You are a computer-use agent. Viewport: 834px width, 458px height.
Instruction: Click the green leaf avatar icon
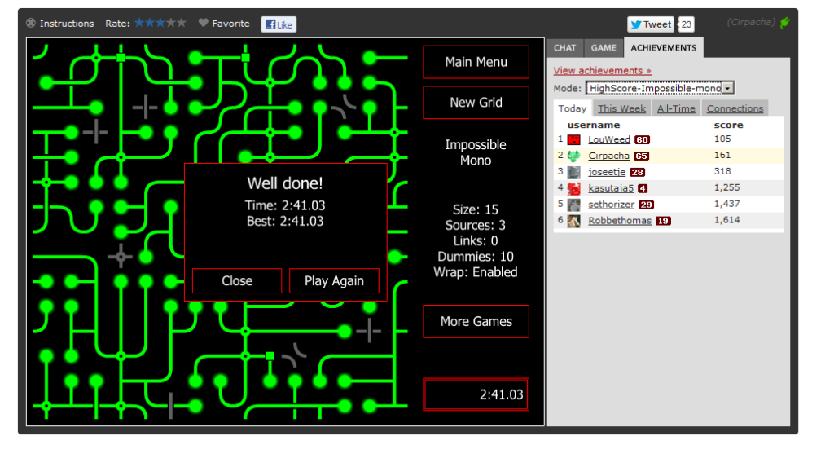[x=785, y=23]
